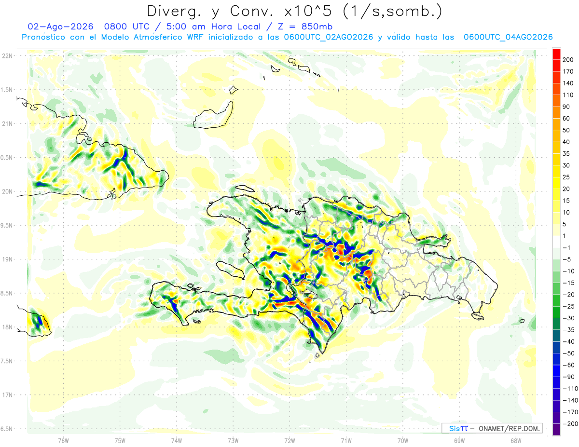Click the '17N' latitude label
This screenshot has height=447, width=579.
[7, 395]
